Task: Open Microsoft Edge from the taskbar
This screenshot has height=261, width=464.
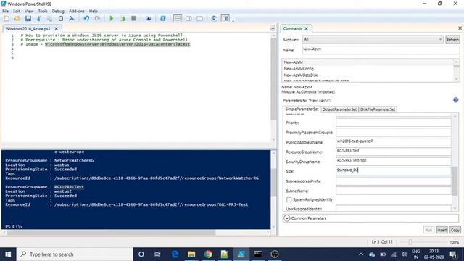Action: tap(175, 254)
